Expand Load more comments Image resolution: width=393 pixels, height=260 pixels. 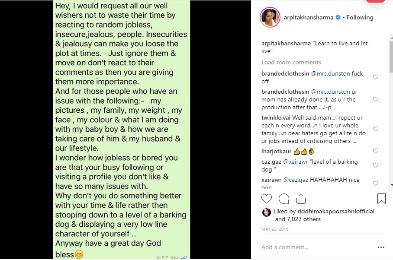(x=291, y=62)
